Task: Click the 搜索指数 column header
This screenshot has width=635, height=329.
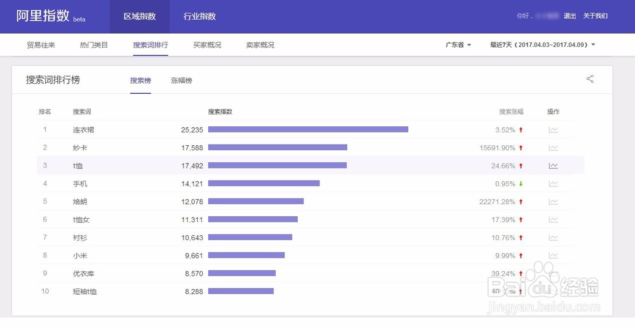Action: pos(220,112)
